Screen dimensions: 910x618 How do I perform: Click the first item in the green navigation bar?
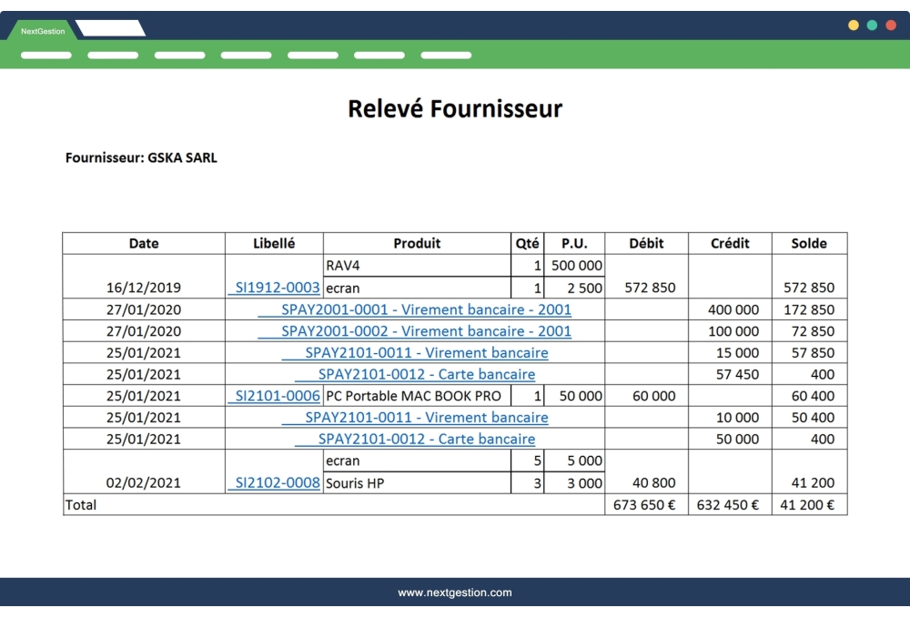[x=45, y=55]
